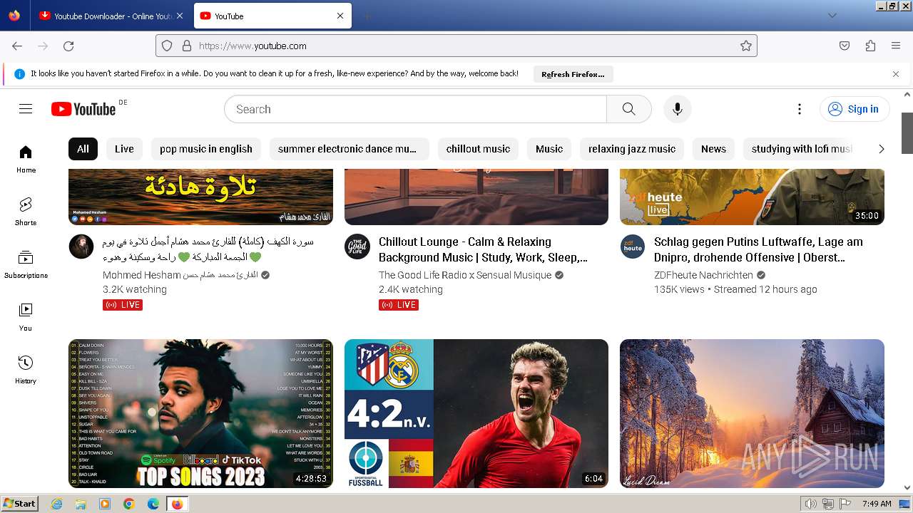
Task: Click the magnifier search button
Action: click(628, 109)
